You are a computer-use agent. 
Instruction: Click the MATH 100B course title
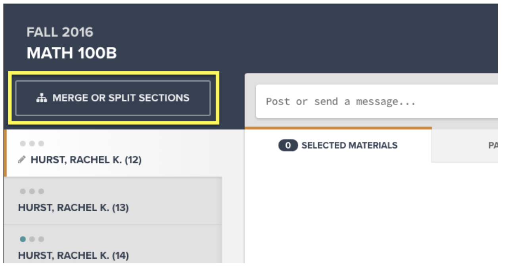(x=72, y=53)
